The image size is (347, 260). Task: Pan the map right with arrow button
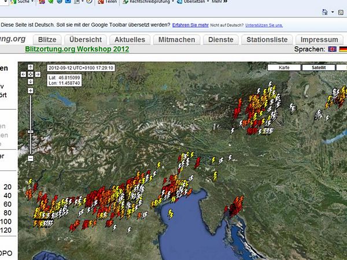click(x=37, y=74)
